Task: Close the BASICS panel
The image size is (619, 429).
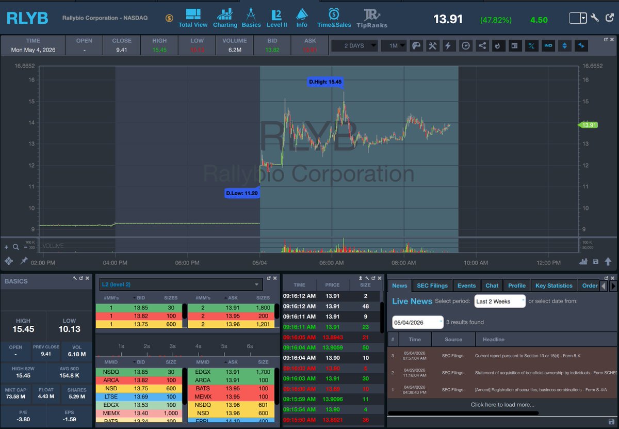Action: (x=88, y=278)
